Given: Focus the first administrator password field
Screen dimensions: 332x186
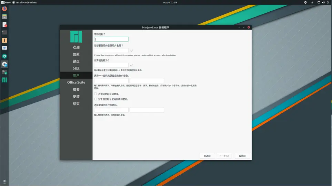Looking at the screenshot, I should [x=111, y=110].
